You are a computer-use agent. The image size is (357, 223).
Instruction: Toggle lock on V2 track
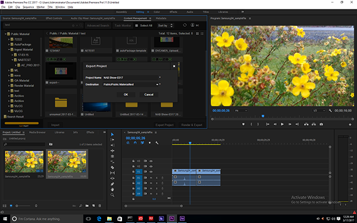coord(133,167)
